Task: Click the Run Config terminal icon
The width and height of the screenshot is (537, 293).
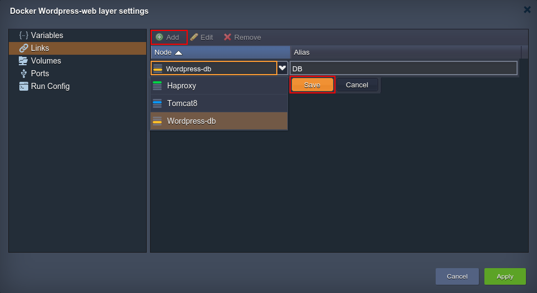Action: (24, 86)
